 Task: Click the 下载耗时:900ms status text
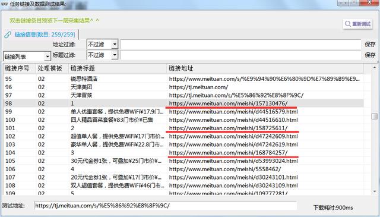[x=333, y=207]
